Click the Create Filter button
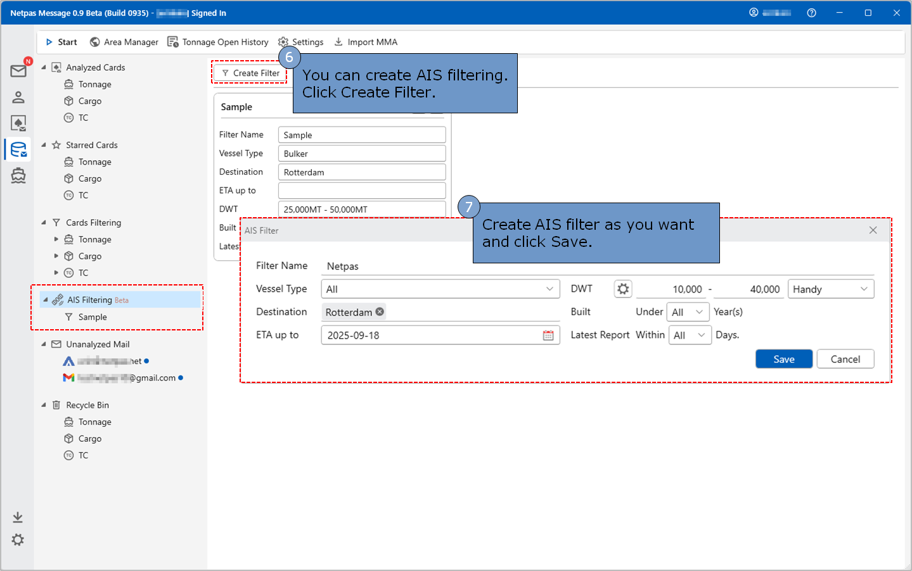 pos(250,73)
